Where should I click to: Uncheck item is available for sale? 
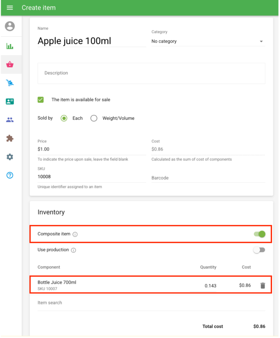pos(41,100)
